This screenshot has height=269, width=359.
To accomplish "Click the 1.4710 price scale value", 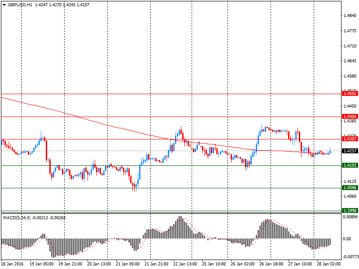I will click(x=350, y=46).
